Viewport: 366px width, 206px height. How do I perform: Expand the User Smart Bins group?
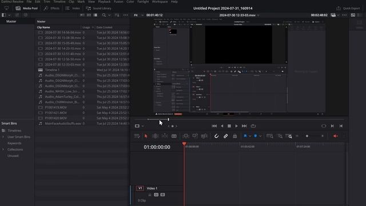pos(3,137)
